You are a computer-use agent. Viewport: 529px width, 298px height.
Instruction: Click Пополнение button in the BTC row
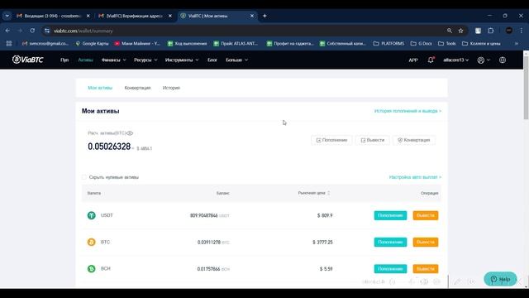(x=390, y=242)
